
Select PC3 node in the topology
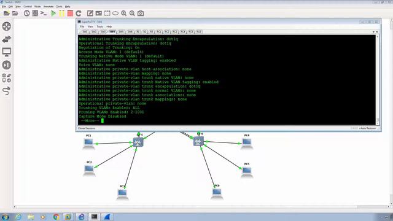[x=122, y=194]
